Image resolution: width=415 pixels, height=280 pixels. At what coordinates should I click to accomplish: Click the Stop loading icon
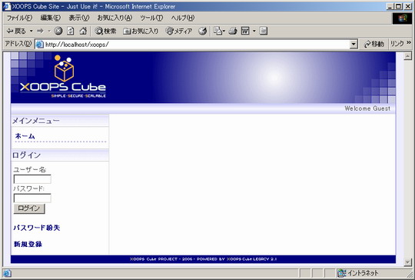click(x=58, y=32)
